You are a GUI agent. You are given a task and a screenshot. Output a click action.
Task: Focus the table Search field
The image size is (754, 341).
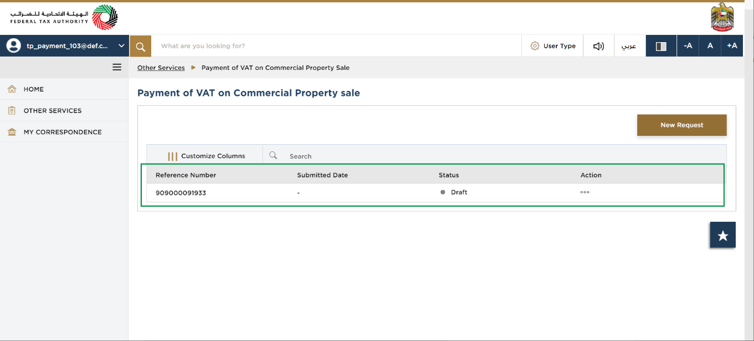point(495,156)
